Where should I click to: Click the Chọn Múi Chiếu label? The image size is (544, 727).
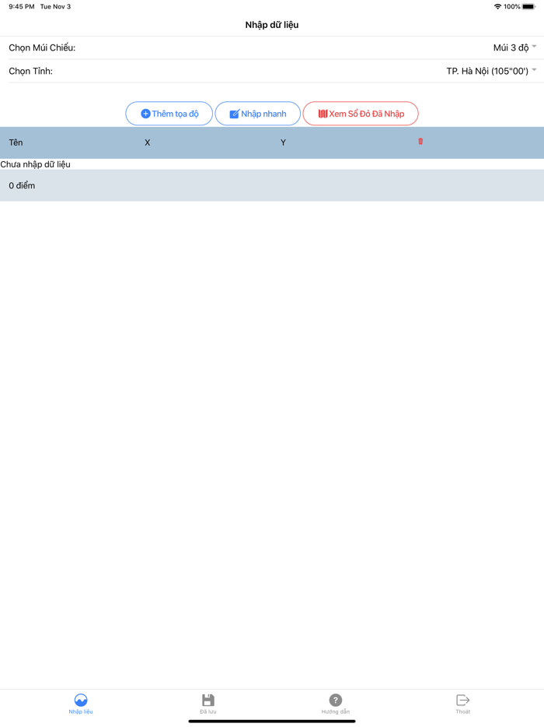coord(42,47)
